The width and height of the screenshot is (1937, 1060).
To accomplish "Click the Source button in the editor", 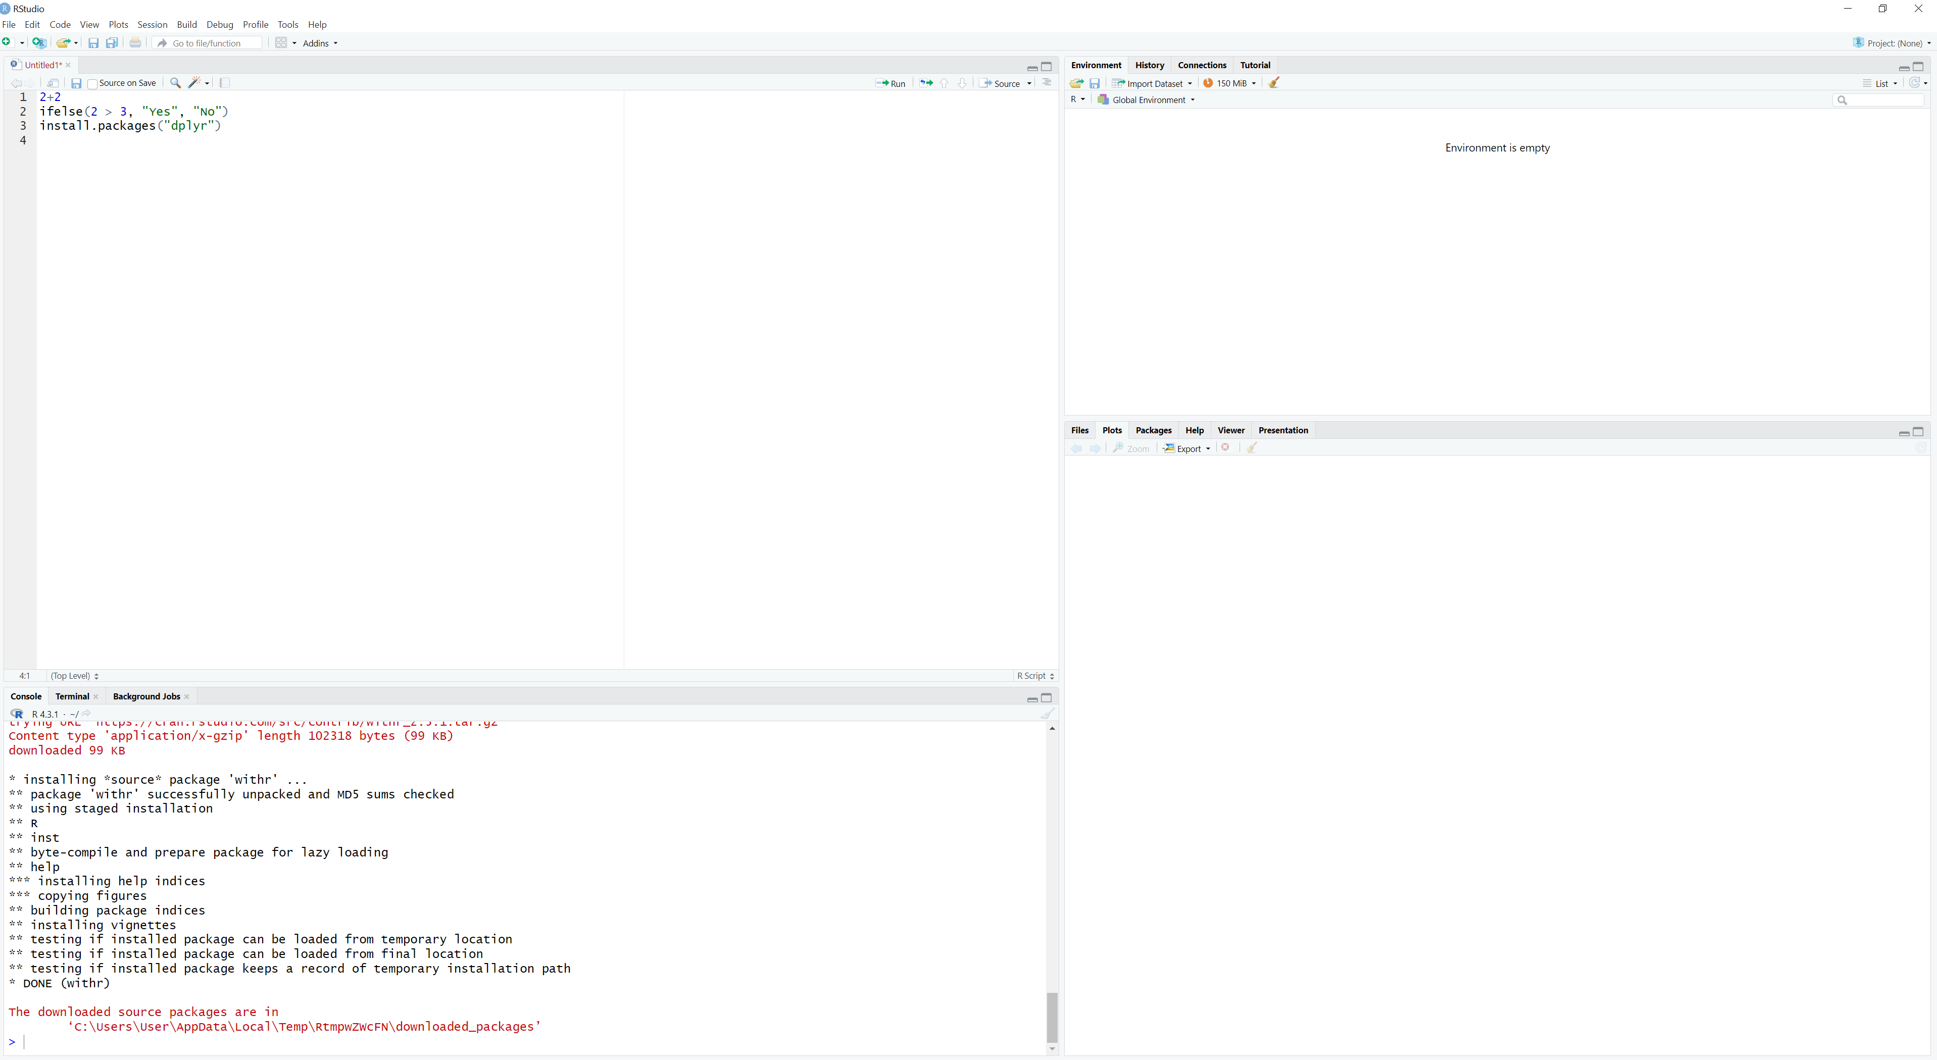I will point(1001,83).
